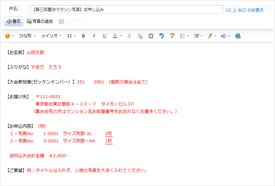Image resolution: width=275 pixels, height=186 pixels.
Task: Click the paste clipboard icon
Action: tap(151, 36)
